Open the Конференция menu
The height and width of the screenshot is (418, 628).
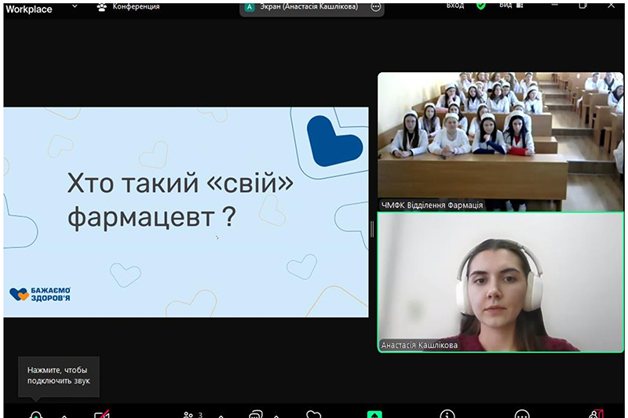coord(128,6)
